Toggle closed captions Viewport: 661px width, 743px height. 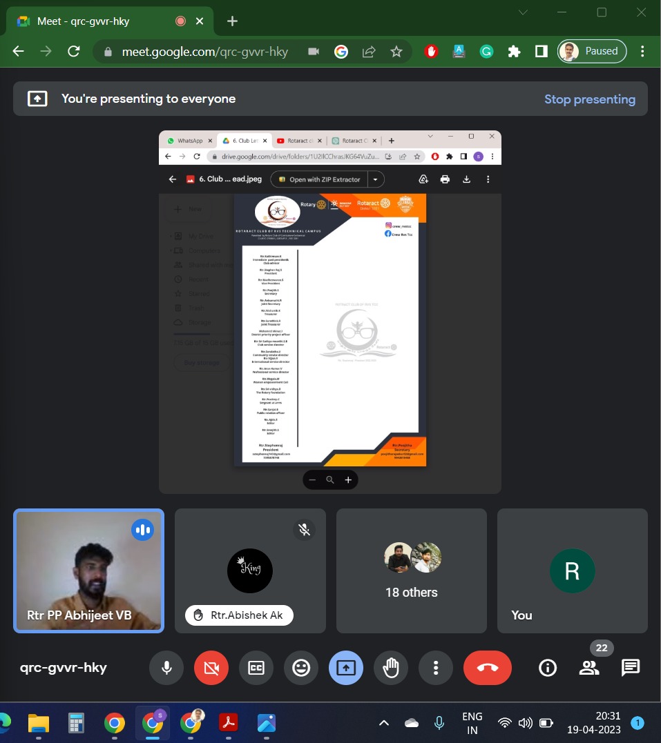(x=256, y=668)
